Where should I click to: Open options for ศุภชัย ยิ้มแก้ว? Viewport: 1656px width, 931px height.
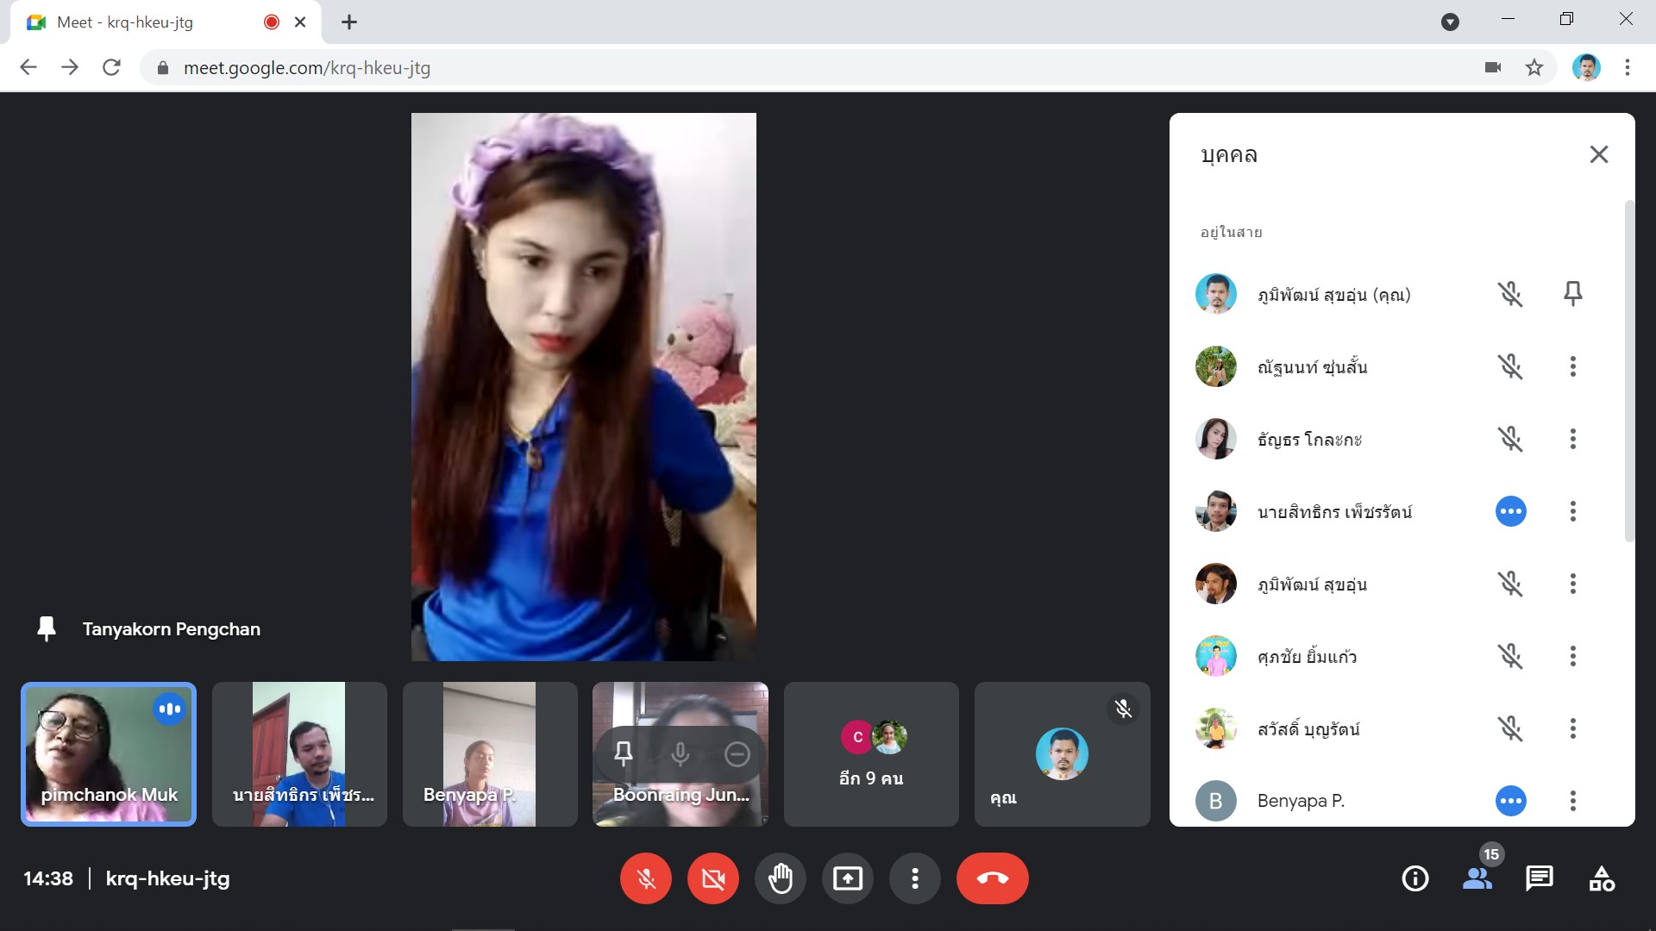click(x=1572, y=656)
